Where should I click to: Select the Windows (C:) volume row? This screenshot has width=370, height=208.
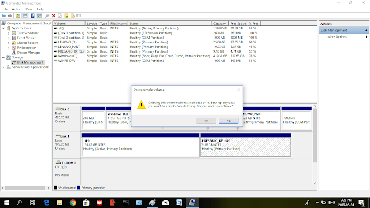click(x=156, y=56)
